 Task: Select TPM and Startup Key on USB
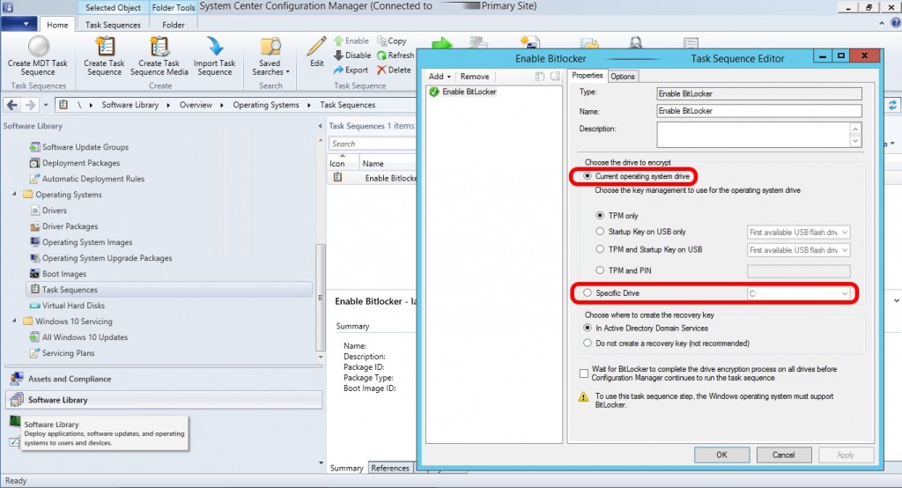click(600, 249)
